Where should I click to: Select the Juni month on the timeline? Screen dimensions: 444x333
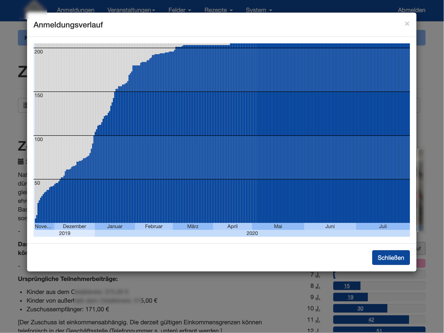click(x=330, y=226)
